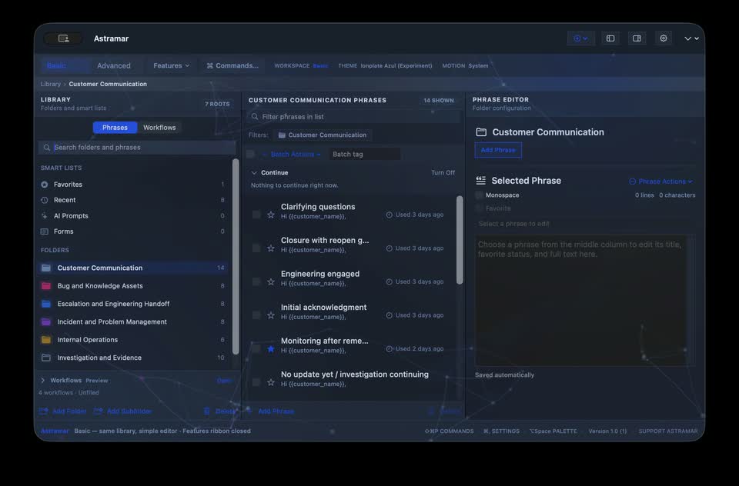Select the Workflows library tab
The width and height of the screenshot is (739, 486).
tap(159, 128)
